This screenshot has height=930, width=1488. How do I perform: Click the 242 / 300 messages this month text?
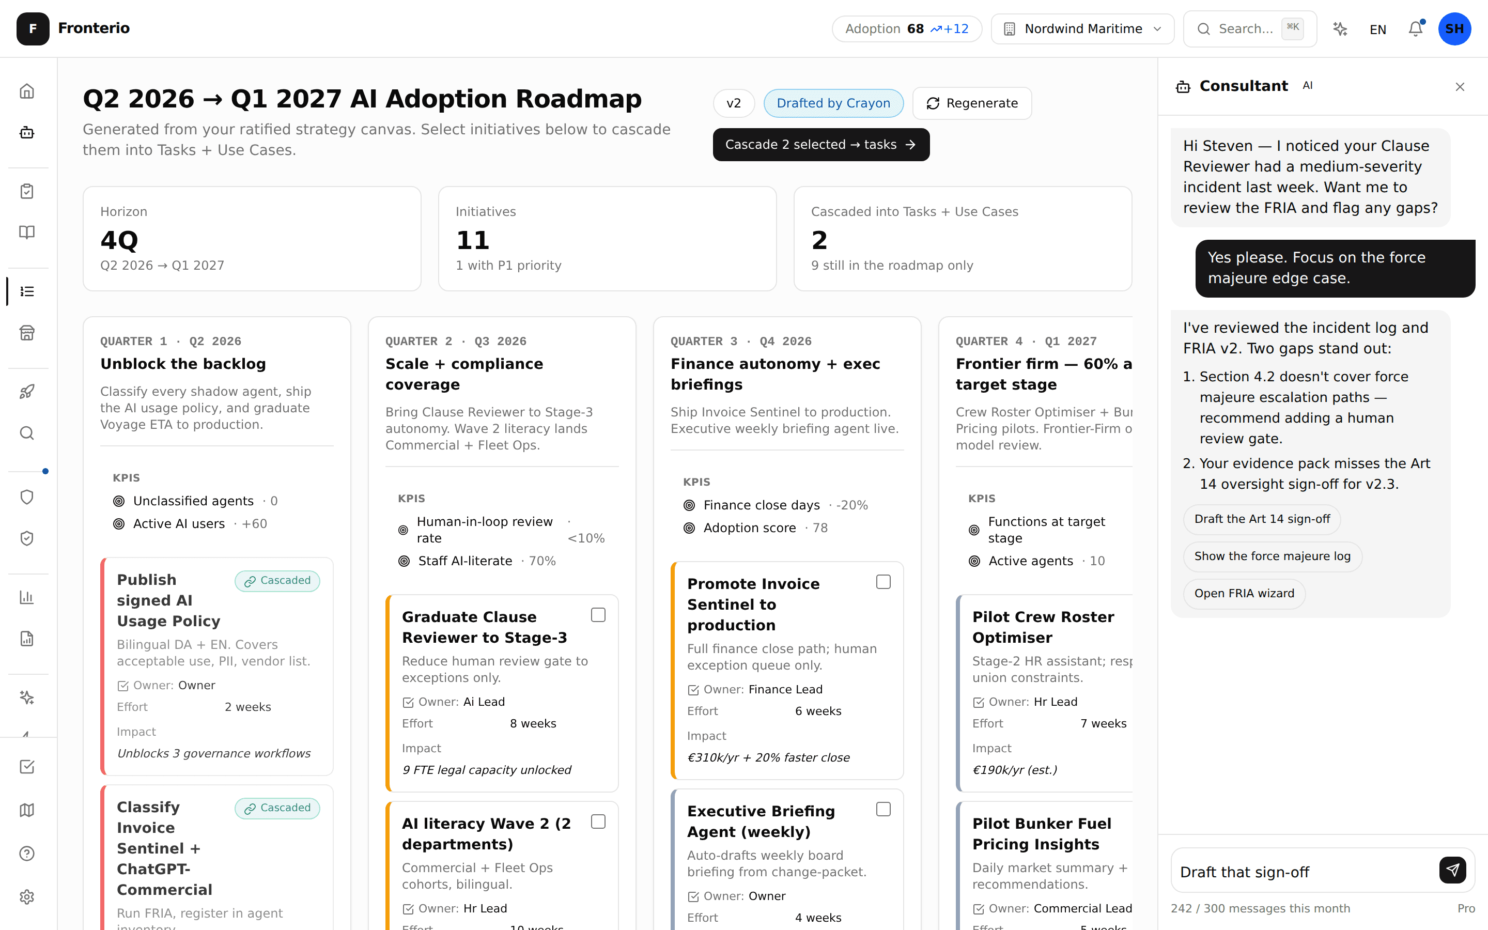click(x=1260, y=908)
